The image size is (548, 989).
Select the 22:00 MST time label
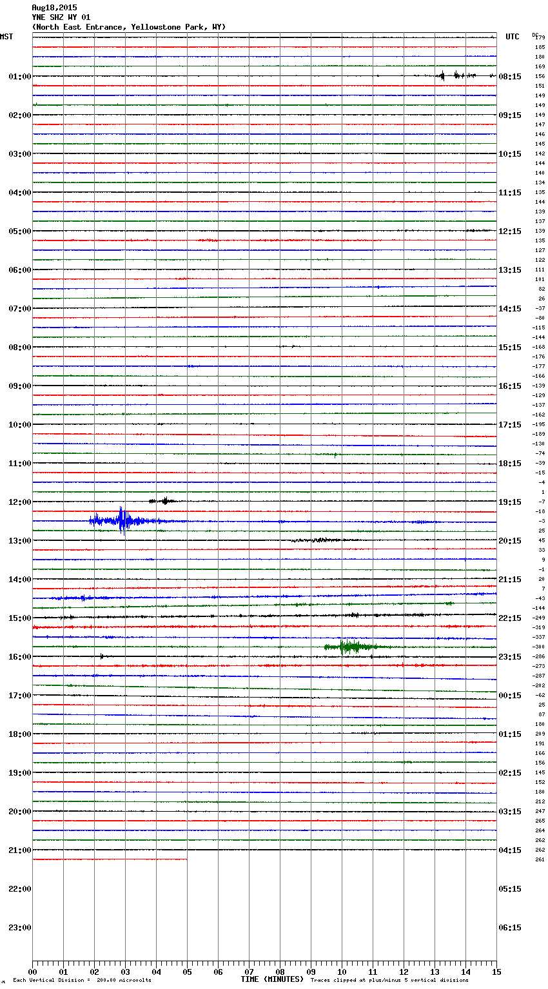pos(20,889)
